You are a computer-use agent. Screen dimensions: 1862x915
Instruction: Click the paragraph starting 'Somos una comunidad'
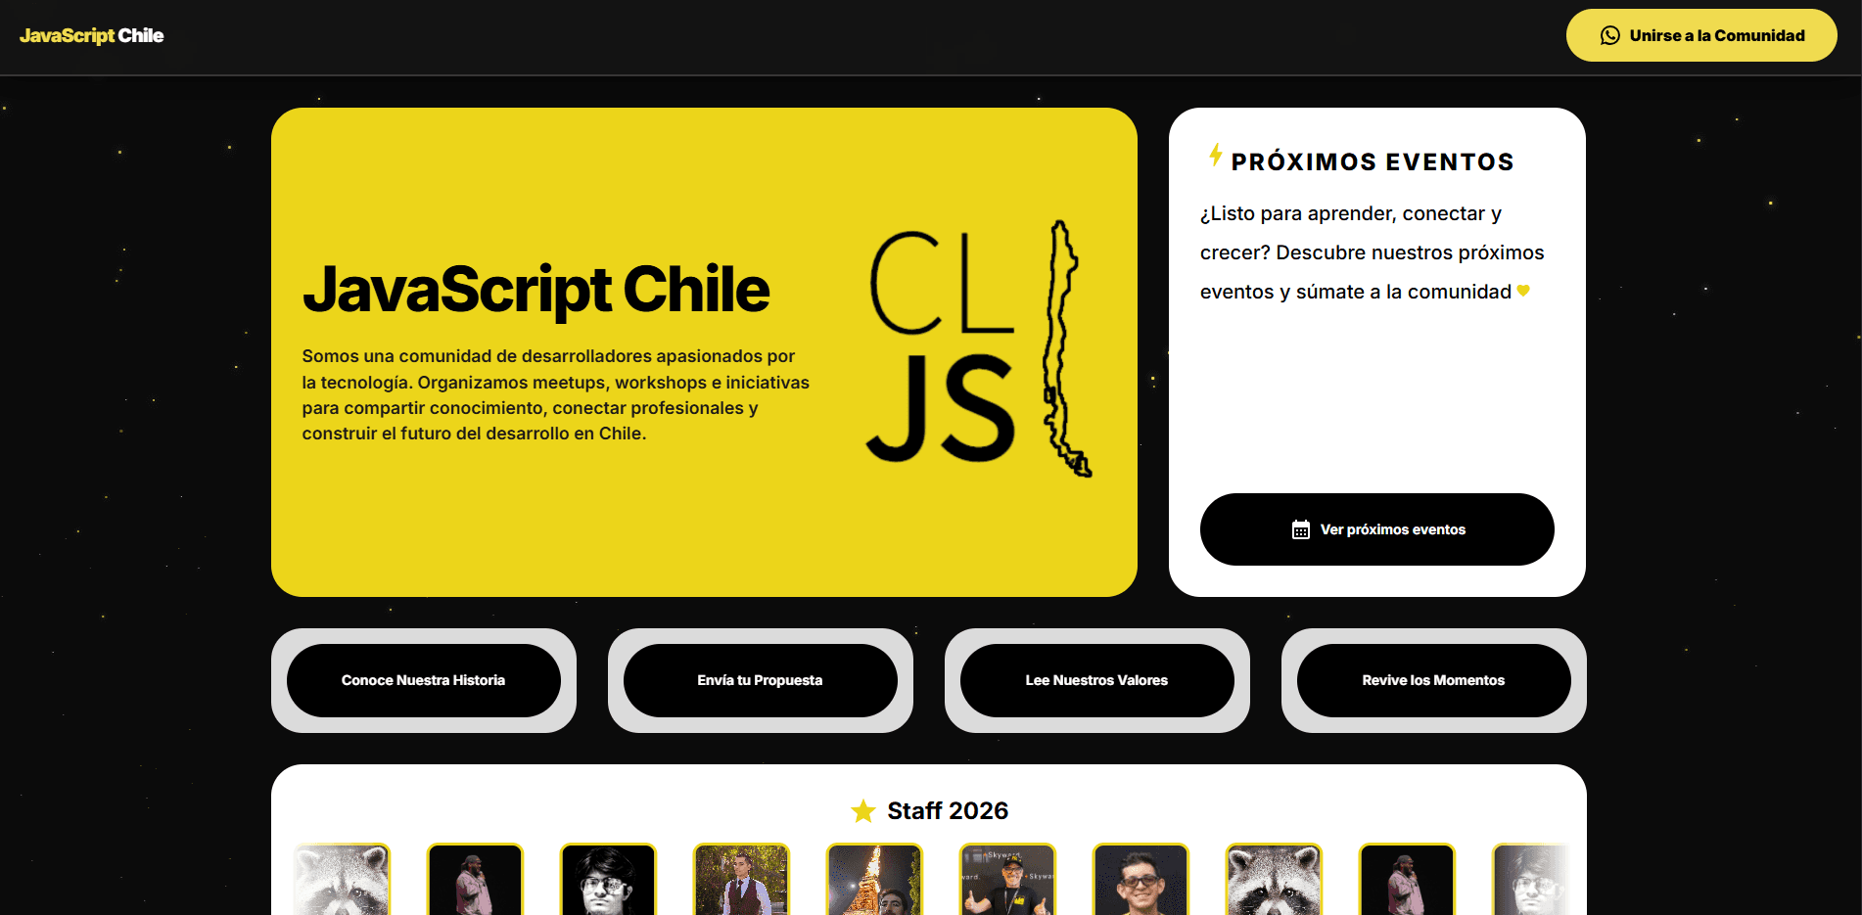(x=556, y=394)
